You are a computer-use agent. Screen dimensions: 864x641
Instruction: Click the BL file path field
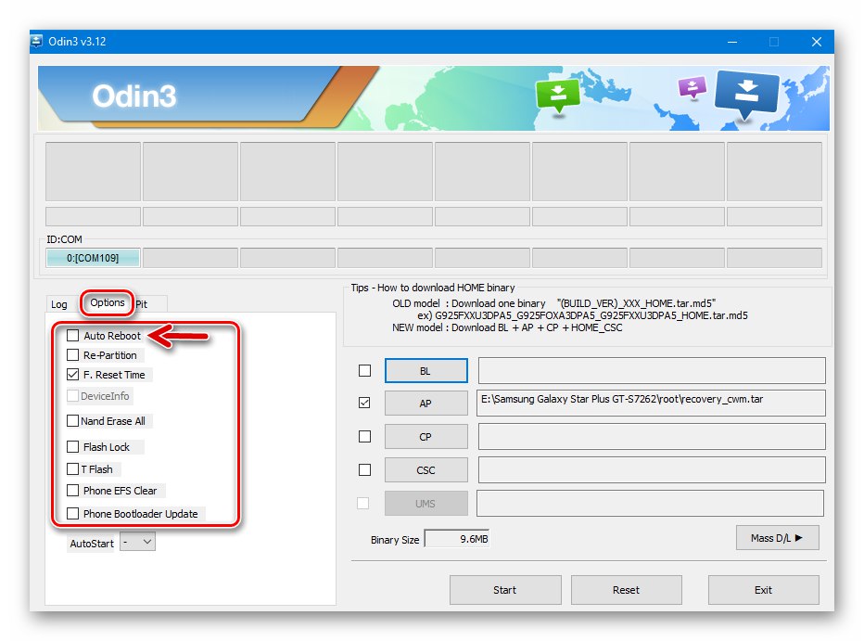pyautogui.click(x=652, y=370)
